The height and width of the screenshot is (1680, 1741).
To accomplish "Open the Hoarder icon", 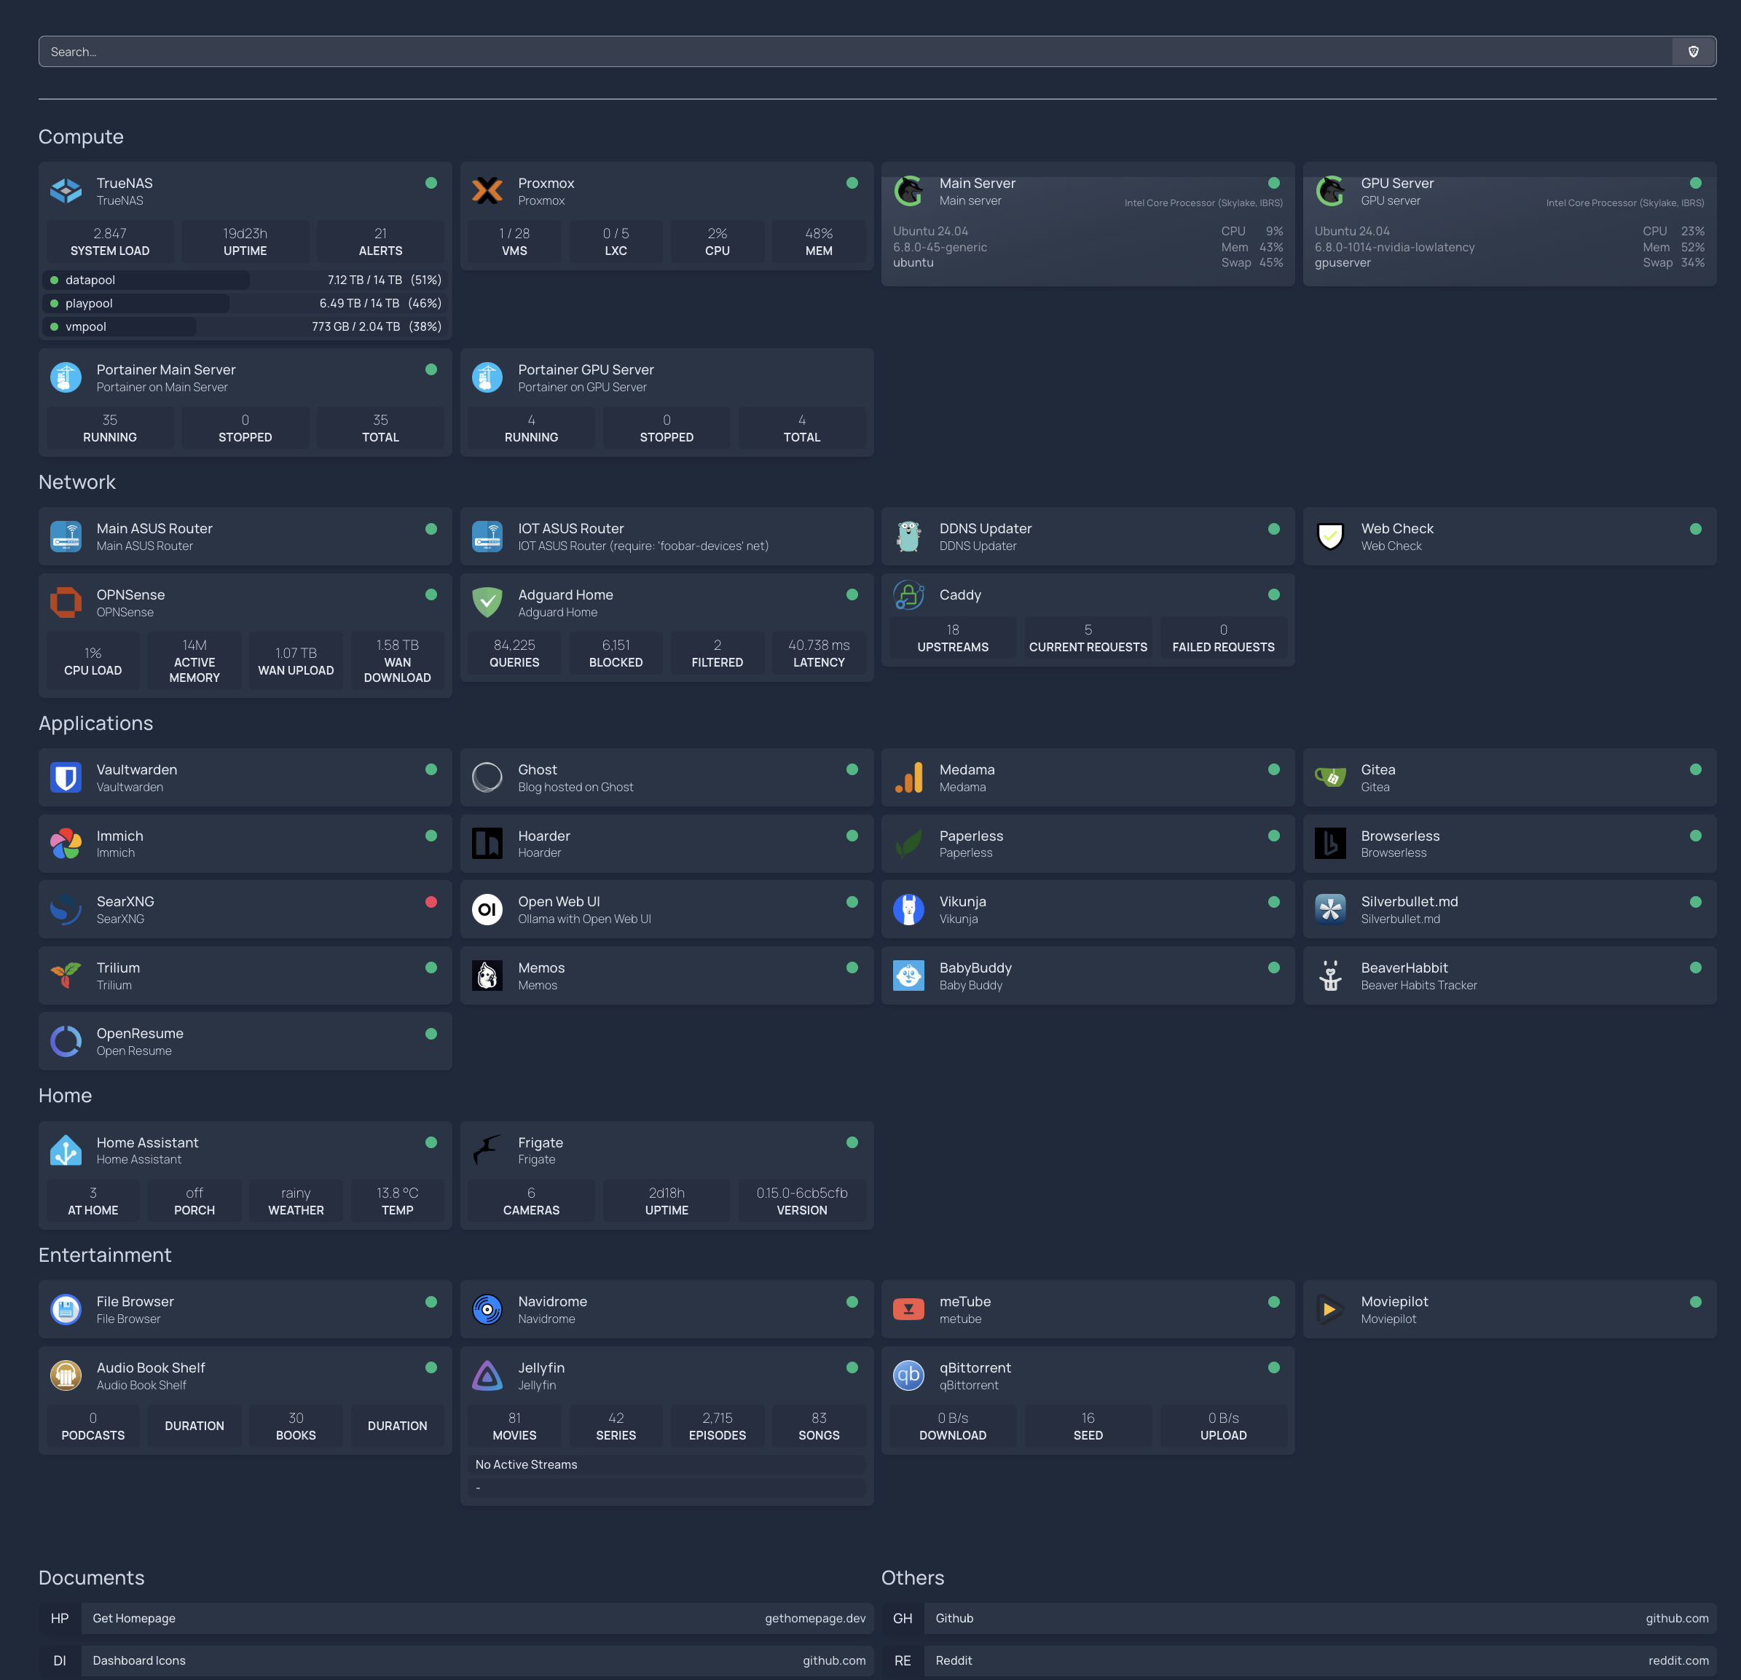I will click(487, 844).
